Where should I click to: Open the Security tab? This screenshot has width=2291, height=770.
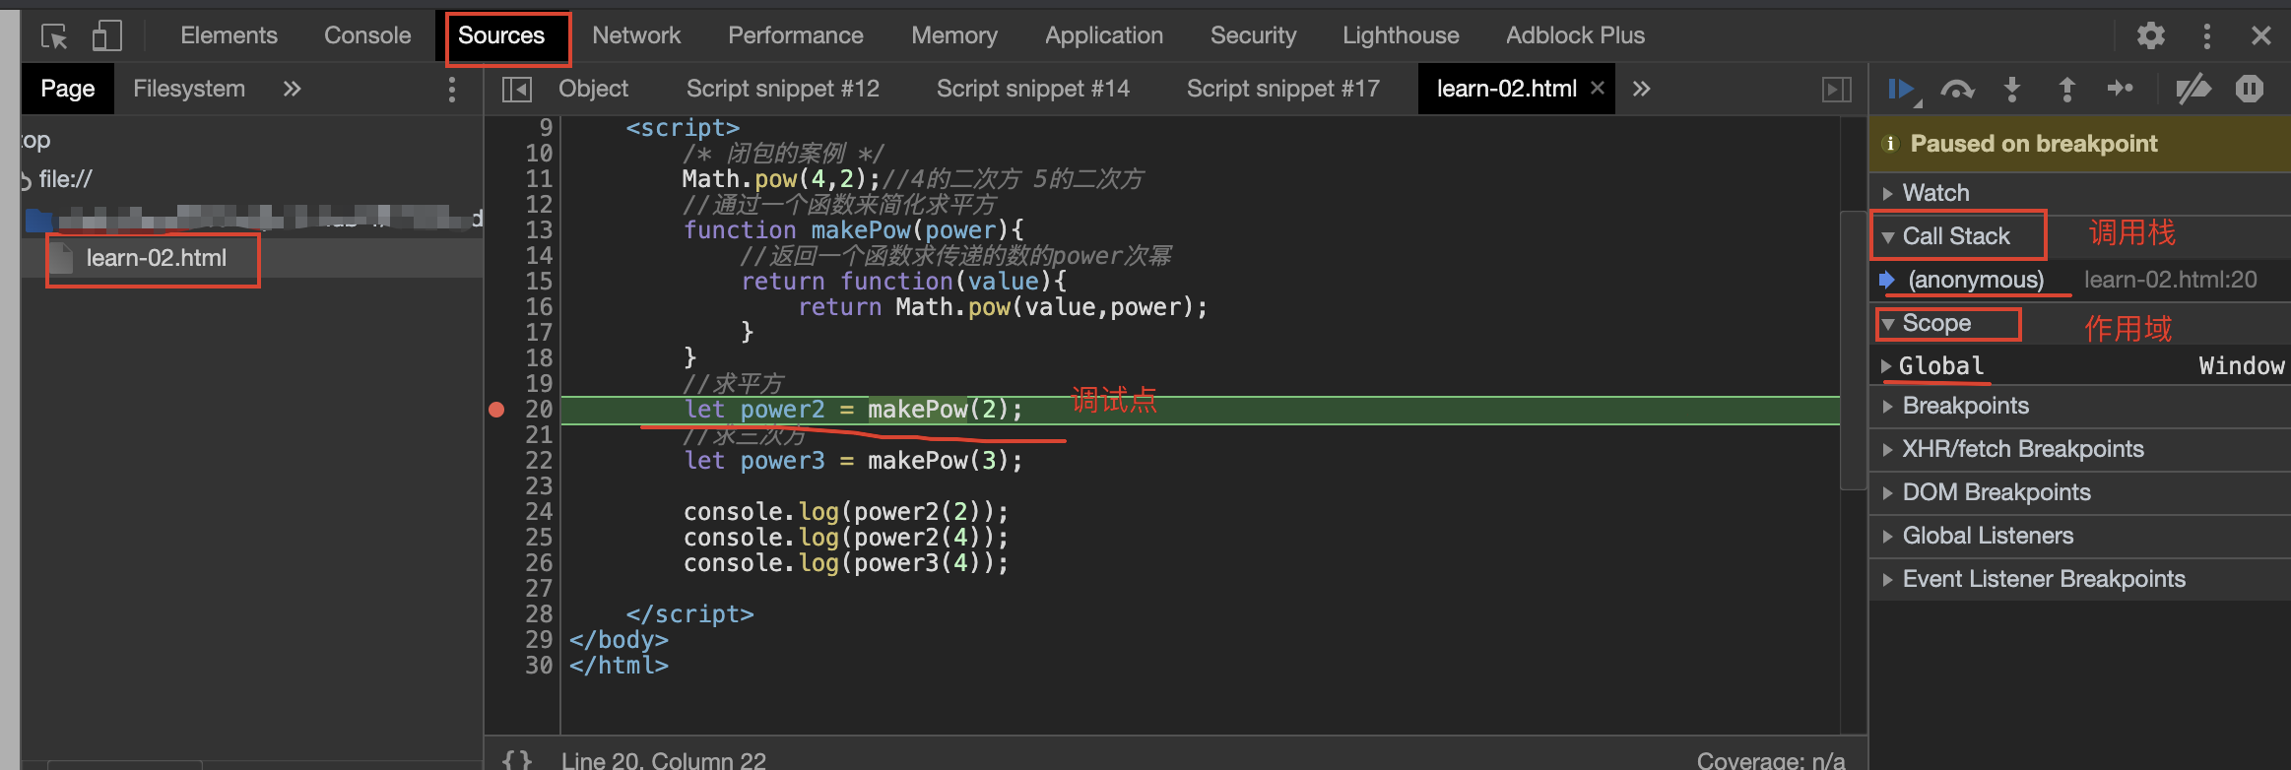point(1253,35)
